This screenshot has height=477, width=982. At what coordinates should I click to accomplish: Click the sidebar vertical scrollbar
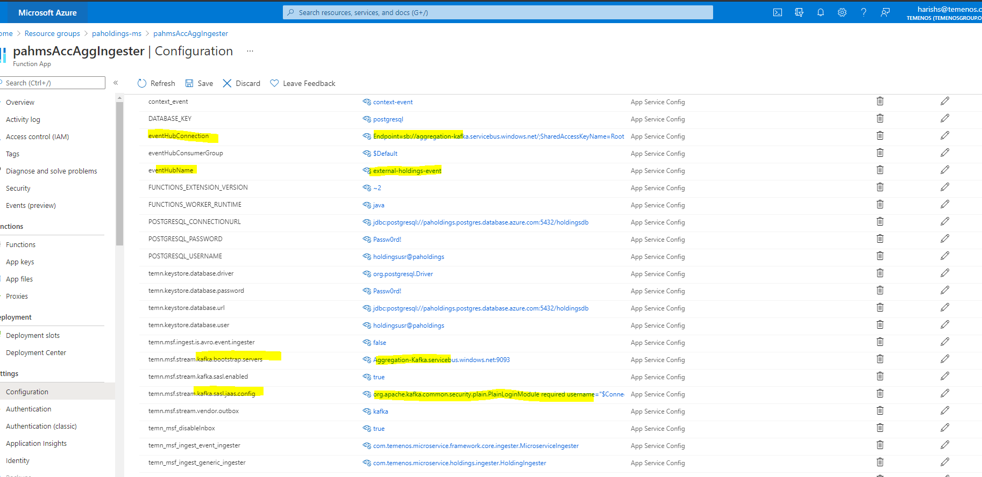click(x=119, y=172)
